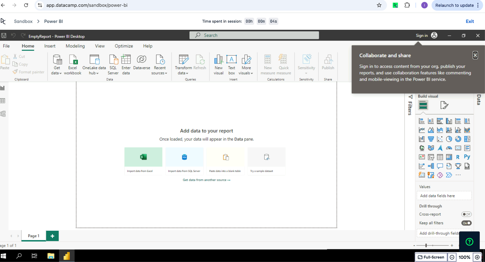Open the Help ribbon tab
Image resolution: width=485 pixels, height=262 pixels.
point(148,46)
